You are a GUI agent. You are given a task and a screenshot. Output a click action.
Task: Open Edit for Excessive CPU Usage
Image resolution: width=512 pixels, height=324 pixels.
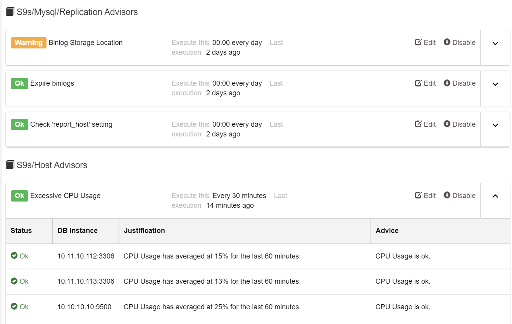pos(426,196)
